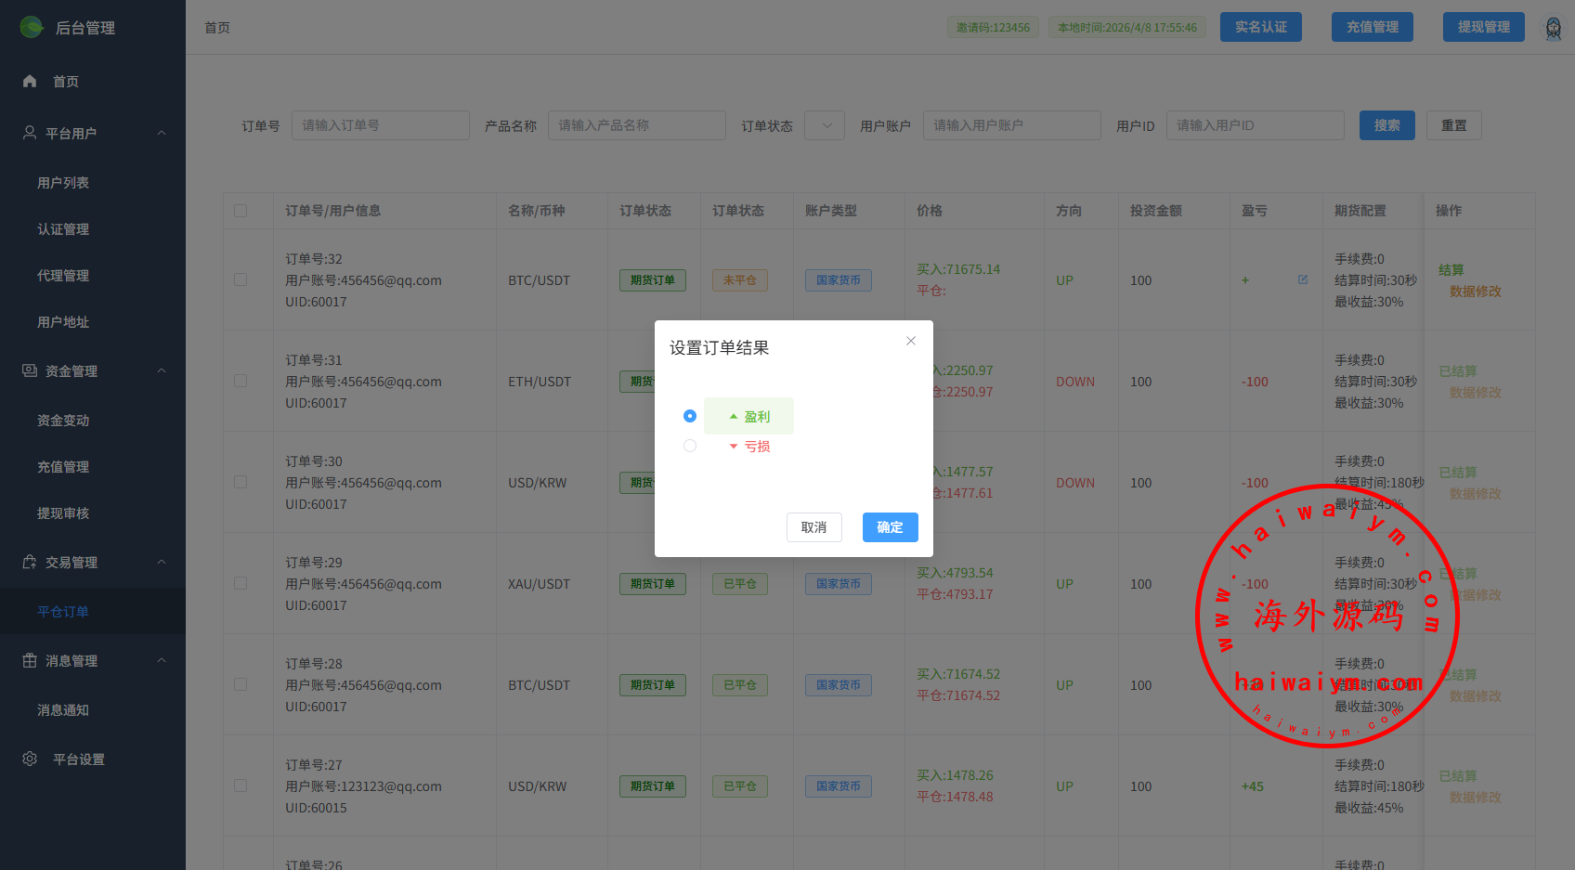Select the 亏损 loss radio option
The width and height of the screenshot is (1575, 870).
click(690, 446)
